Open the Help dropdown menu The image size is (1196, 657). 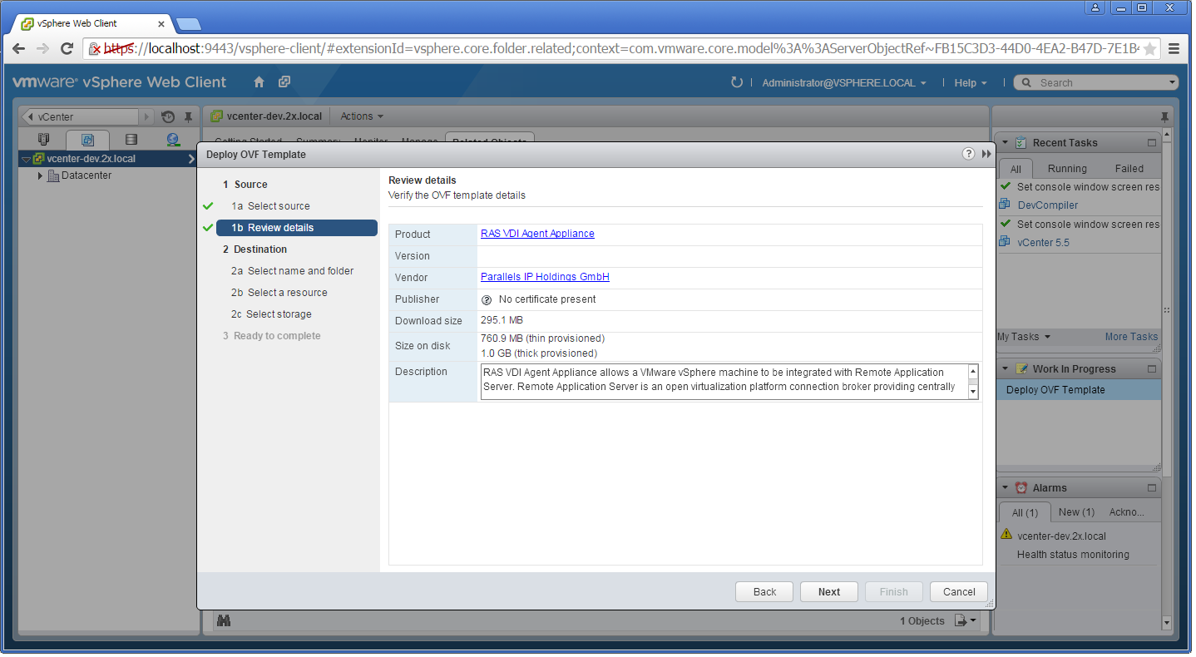click(x=970, y=83)
